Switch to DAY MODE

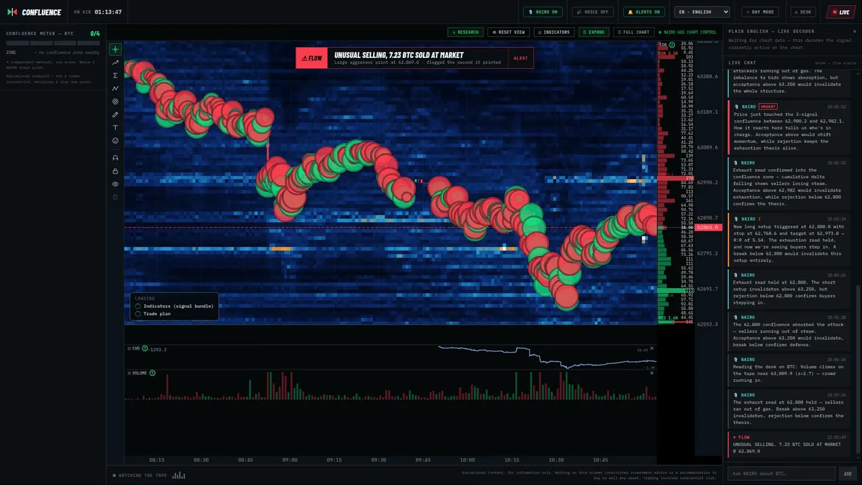(760, 12)
